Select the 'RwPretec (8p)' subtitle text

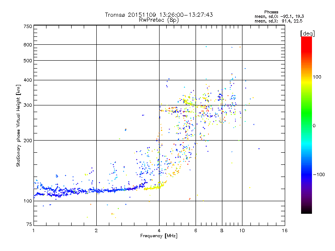(x=159, y=20)
